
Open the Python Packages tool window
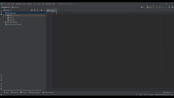[x=35, y=93]
